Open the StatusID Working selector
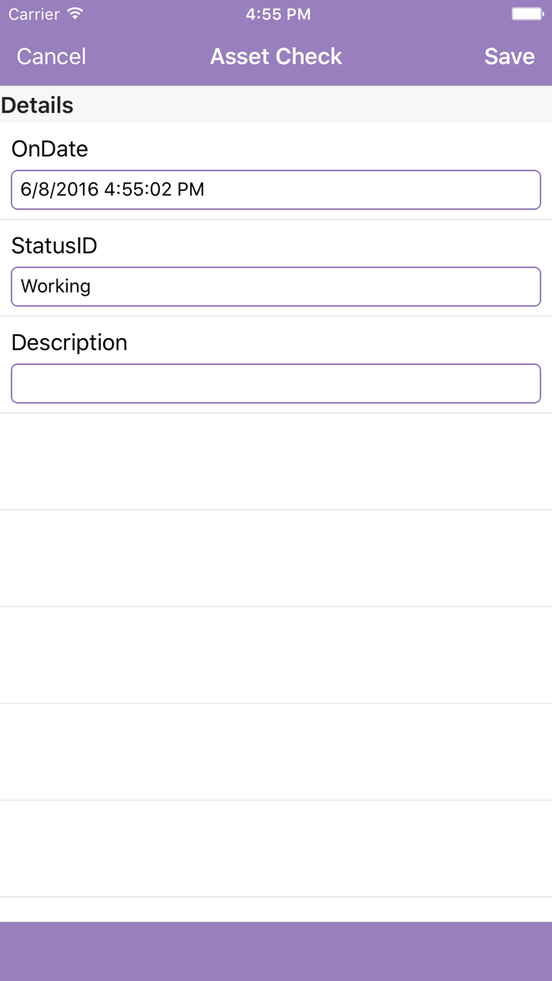This screenshot has height=981, width=552. [276, 286]
